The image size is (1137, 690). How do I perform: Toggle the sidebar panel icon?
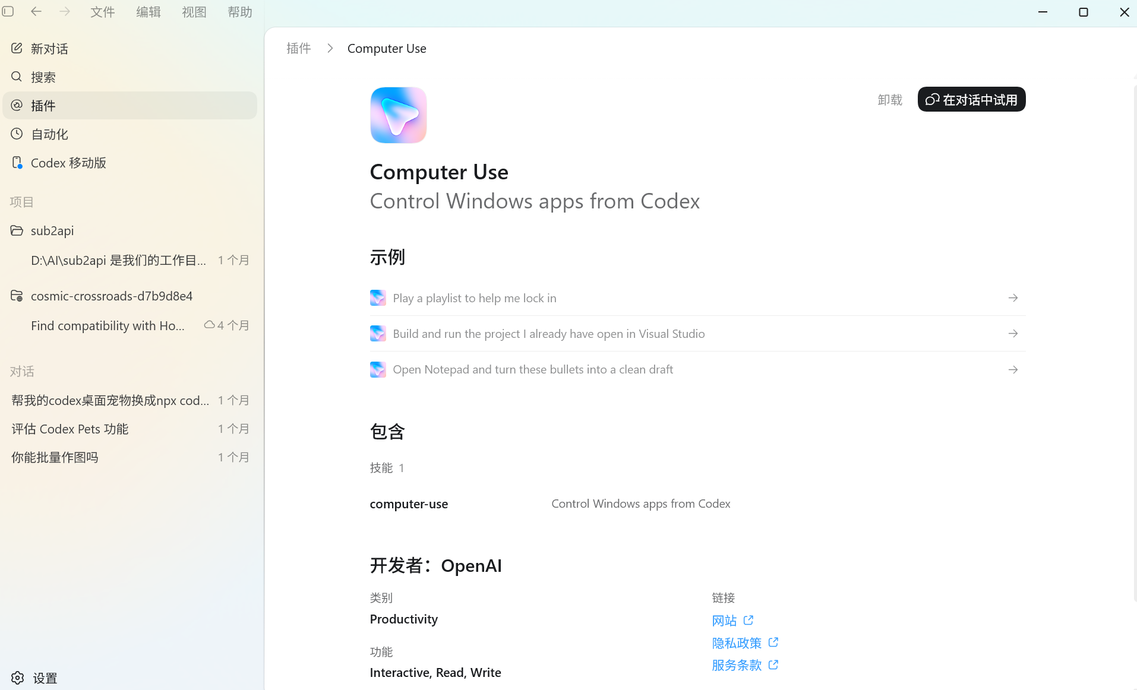pyautogui.click(x=8, y=11)
